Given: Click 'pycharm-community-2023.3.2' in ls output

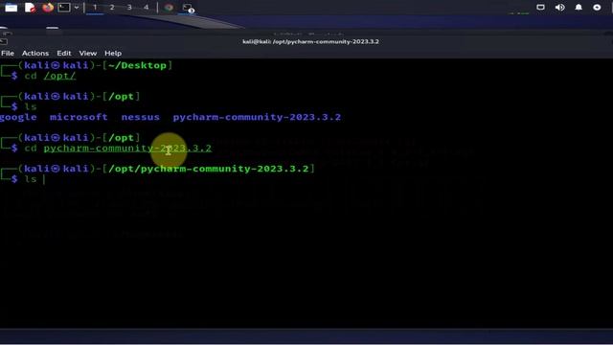Looking at the screenshot, I should (x=257, y=117).
